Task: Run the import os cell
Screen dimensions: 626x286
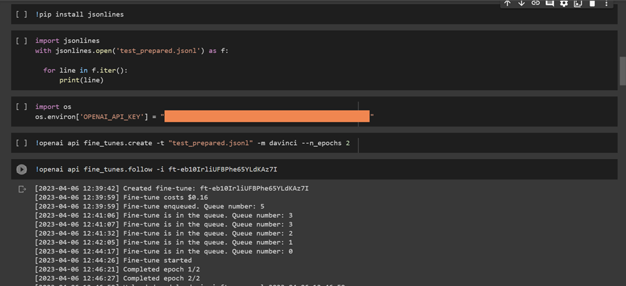Action: coord(22,107)
